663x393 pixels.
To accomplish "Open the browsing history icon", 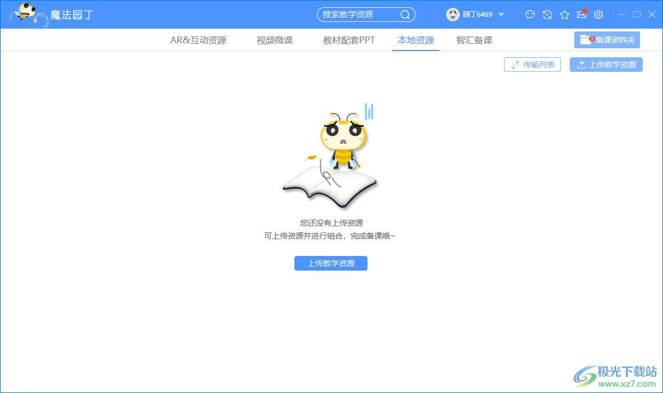I will coord(547,14).
